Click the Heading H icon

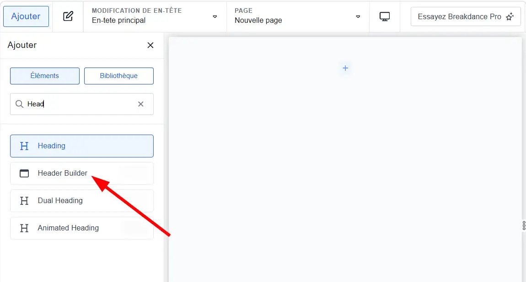point(24,146)
